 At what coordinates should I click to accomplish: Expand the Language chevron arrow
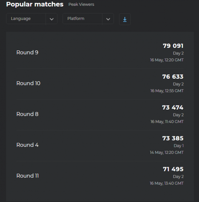pos(51,19)
